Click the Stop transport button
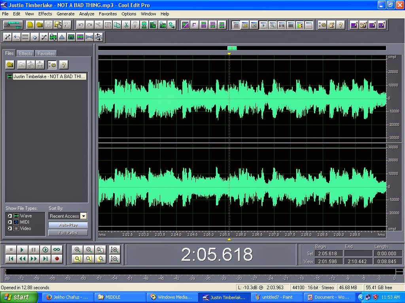The image size is (405, 303). 11,250
